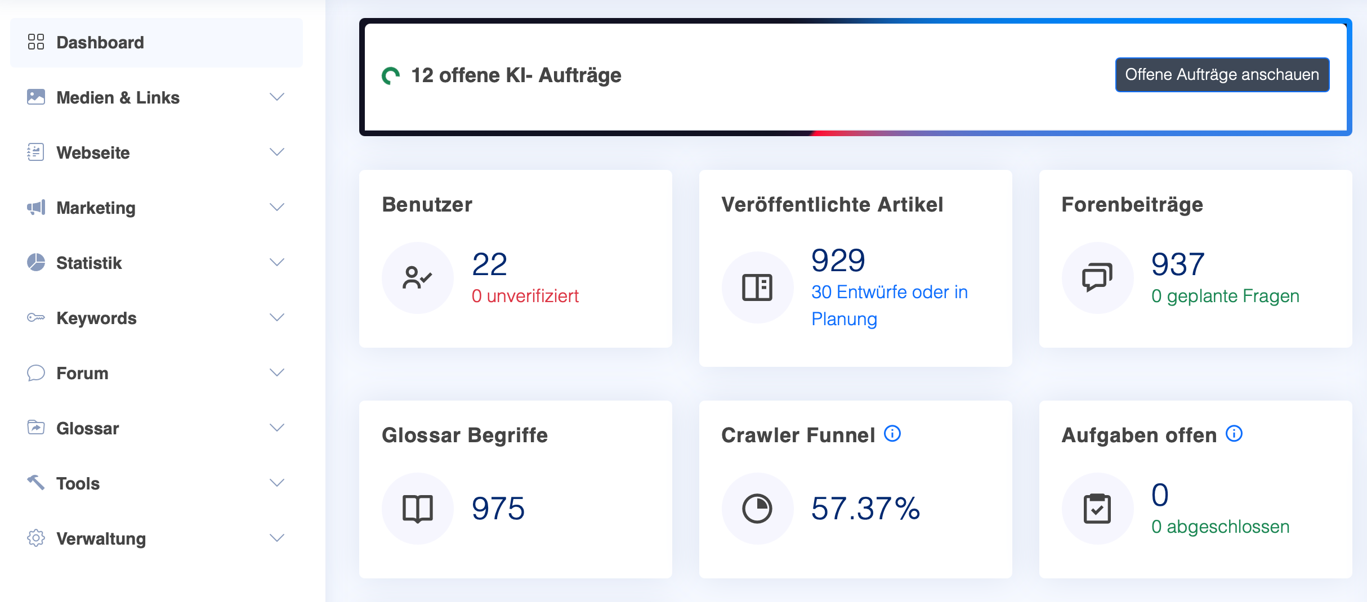The width and height of the screenshot is (1367, 602).
Task: Open the Dashboard grid icon
Action: click(36, 42)
